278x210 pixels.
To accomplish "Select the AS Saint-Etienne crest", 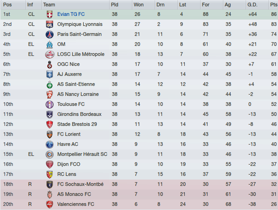I will (x=50, y=84).
